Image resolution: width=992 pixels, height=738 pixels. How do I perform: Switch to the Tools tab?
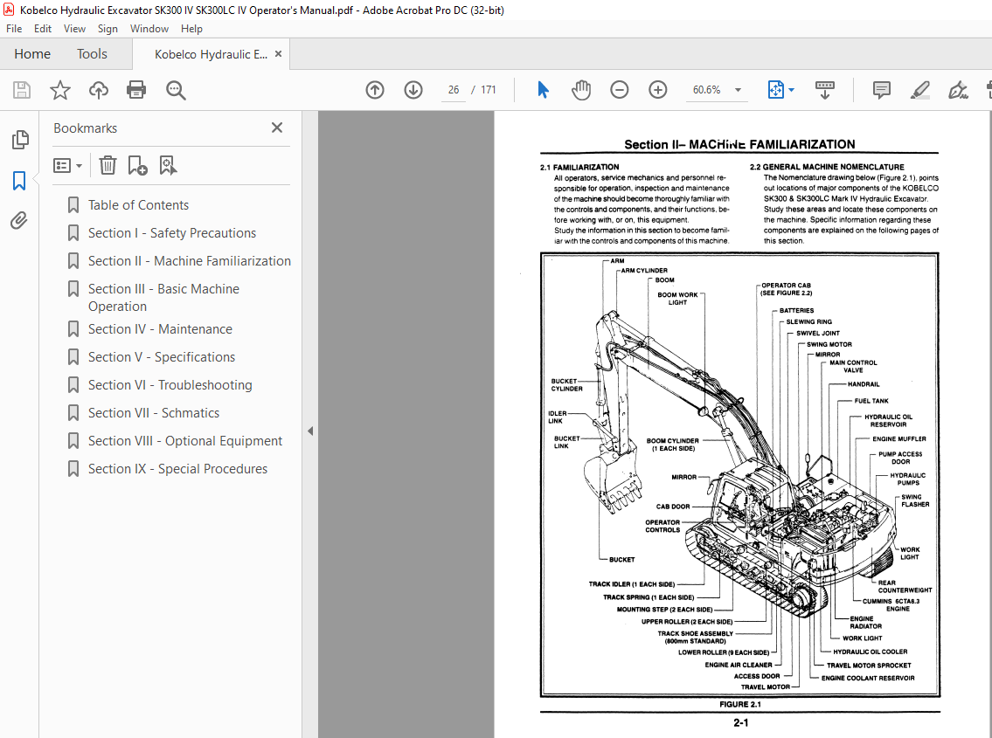92,54
